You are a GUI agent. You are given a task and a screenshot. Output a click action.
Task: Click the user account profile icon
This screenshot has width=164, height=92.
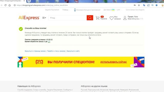point(125,18)
